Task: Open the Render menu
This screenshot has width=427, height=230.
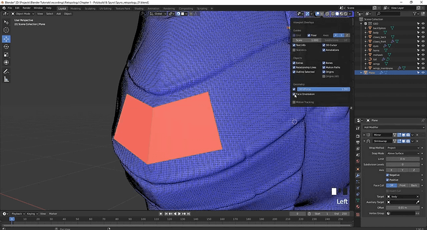Action: click(x=27, y=8)
